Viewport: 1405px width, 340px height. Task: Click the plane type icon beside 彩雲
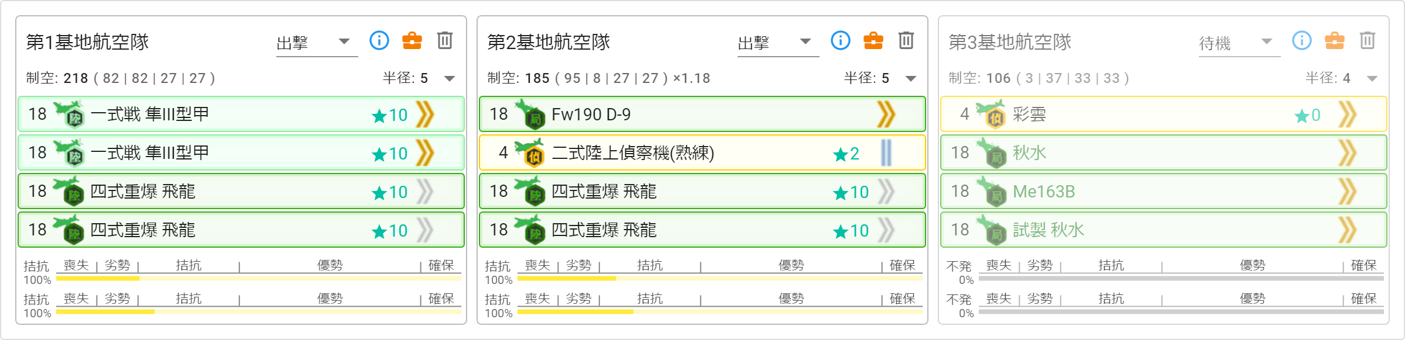click(991, 114)
